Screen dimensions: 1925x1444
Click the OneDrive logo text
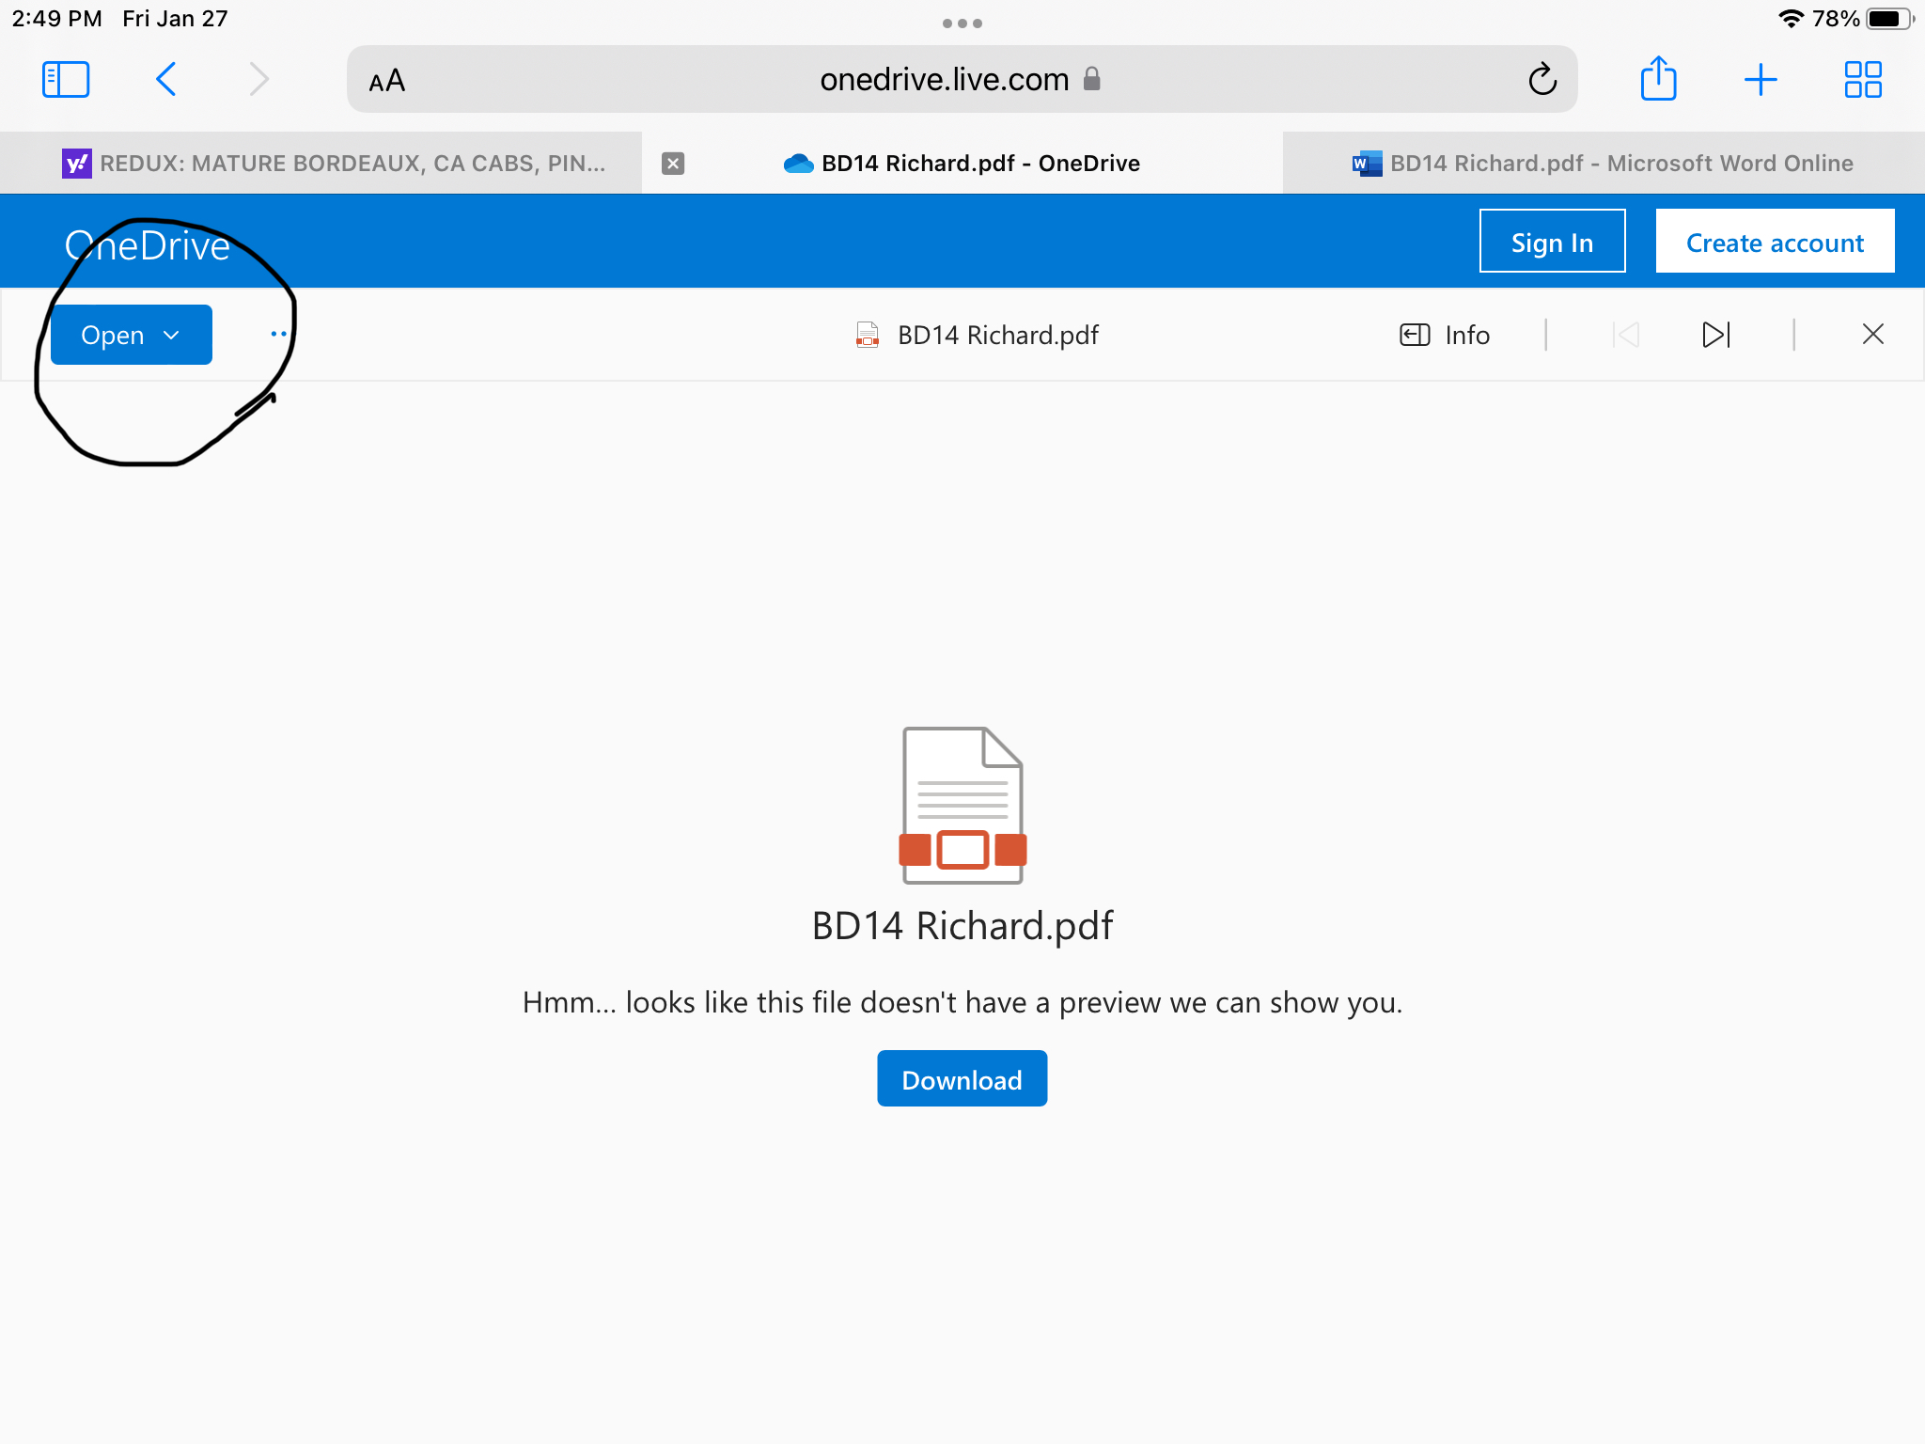point(148,245)
